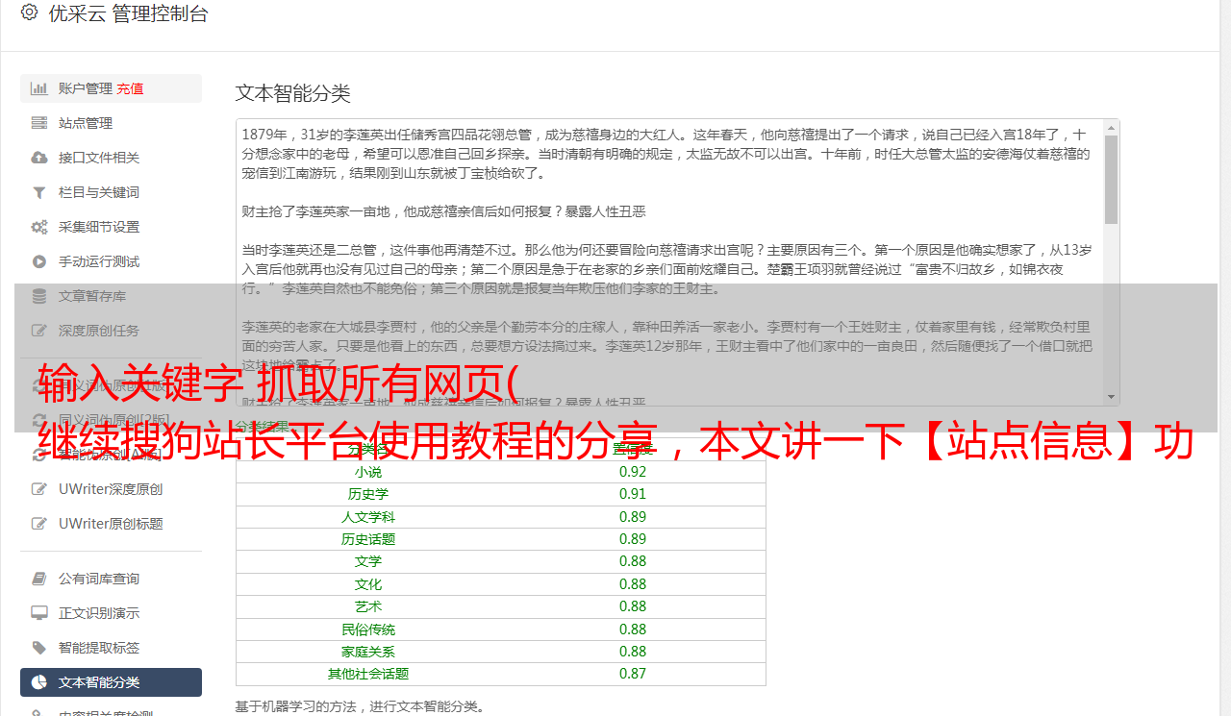Click the database icon beside 文章暂存库
Viewport: 1231px width, 716px height.
(x=39, y=296)
